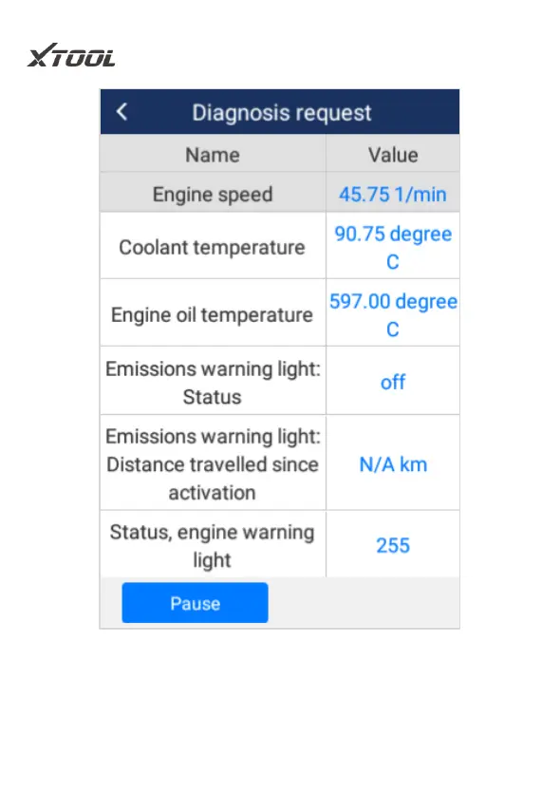Image resolution: width=560 pixels, height=792 pixels.
Task: Select the Name column header
Action: point(213,155)
